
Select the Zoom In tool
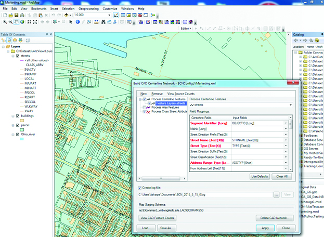(5, 22)
